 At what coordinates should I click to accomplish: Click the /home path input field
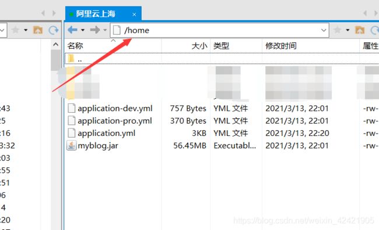[219, 30]
